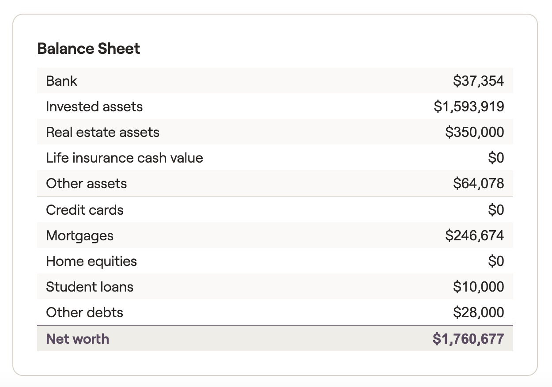This screenshot has height=387, width=552.
Task: Select Life insurance cash value row
Action: pos(275,158)
